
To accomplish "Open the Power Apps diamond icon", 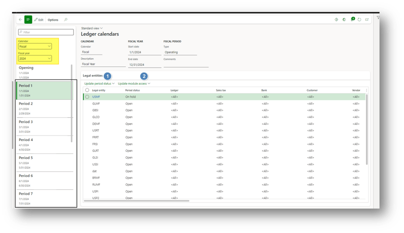I will 336,20.
